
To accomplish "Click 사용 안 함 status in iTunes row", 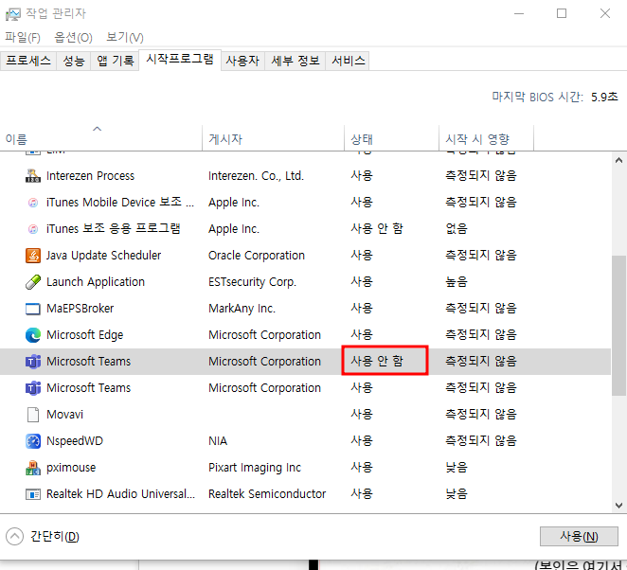I will [377, 228].
